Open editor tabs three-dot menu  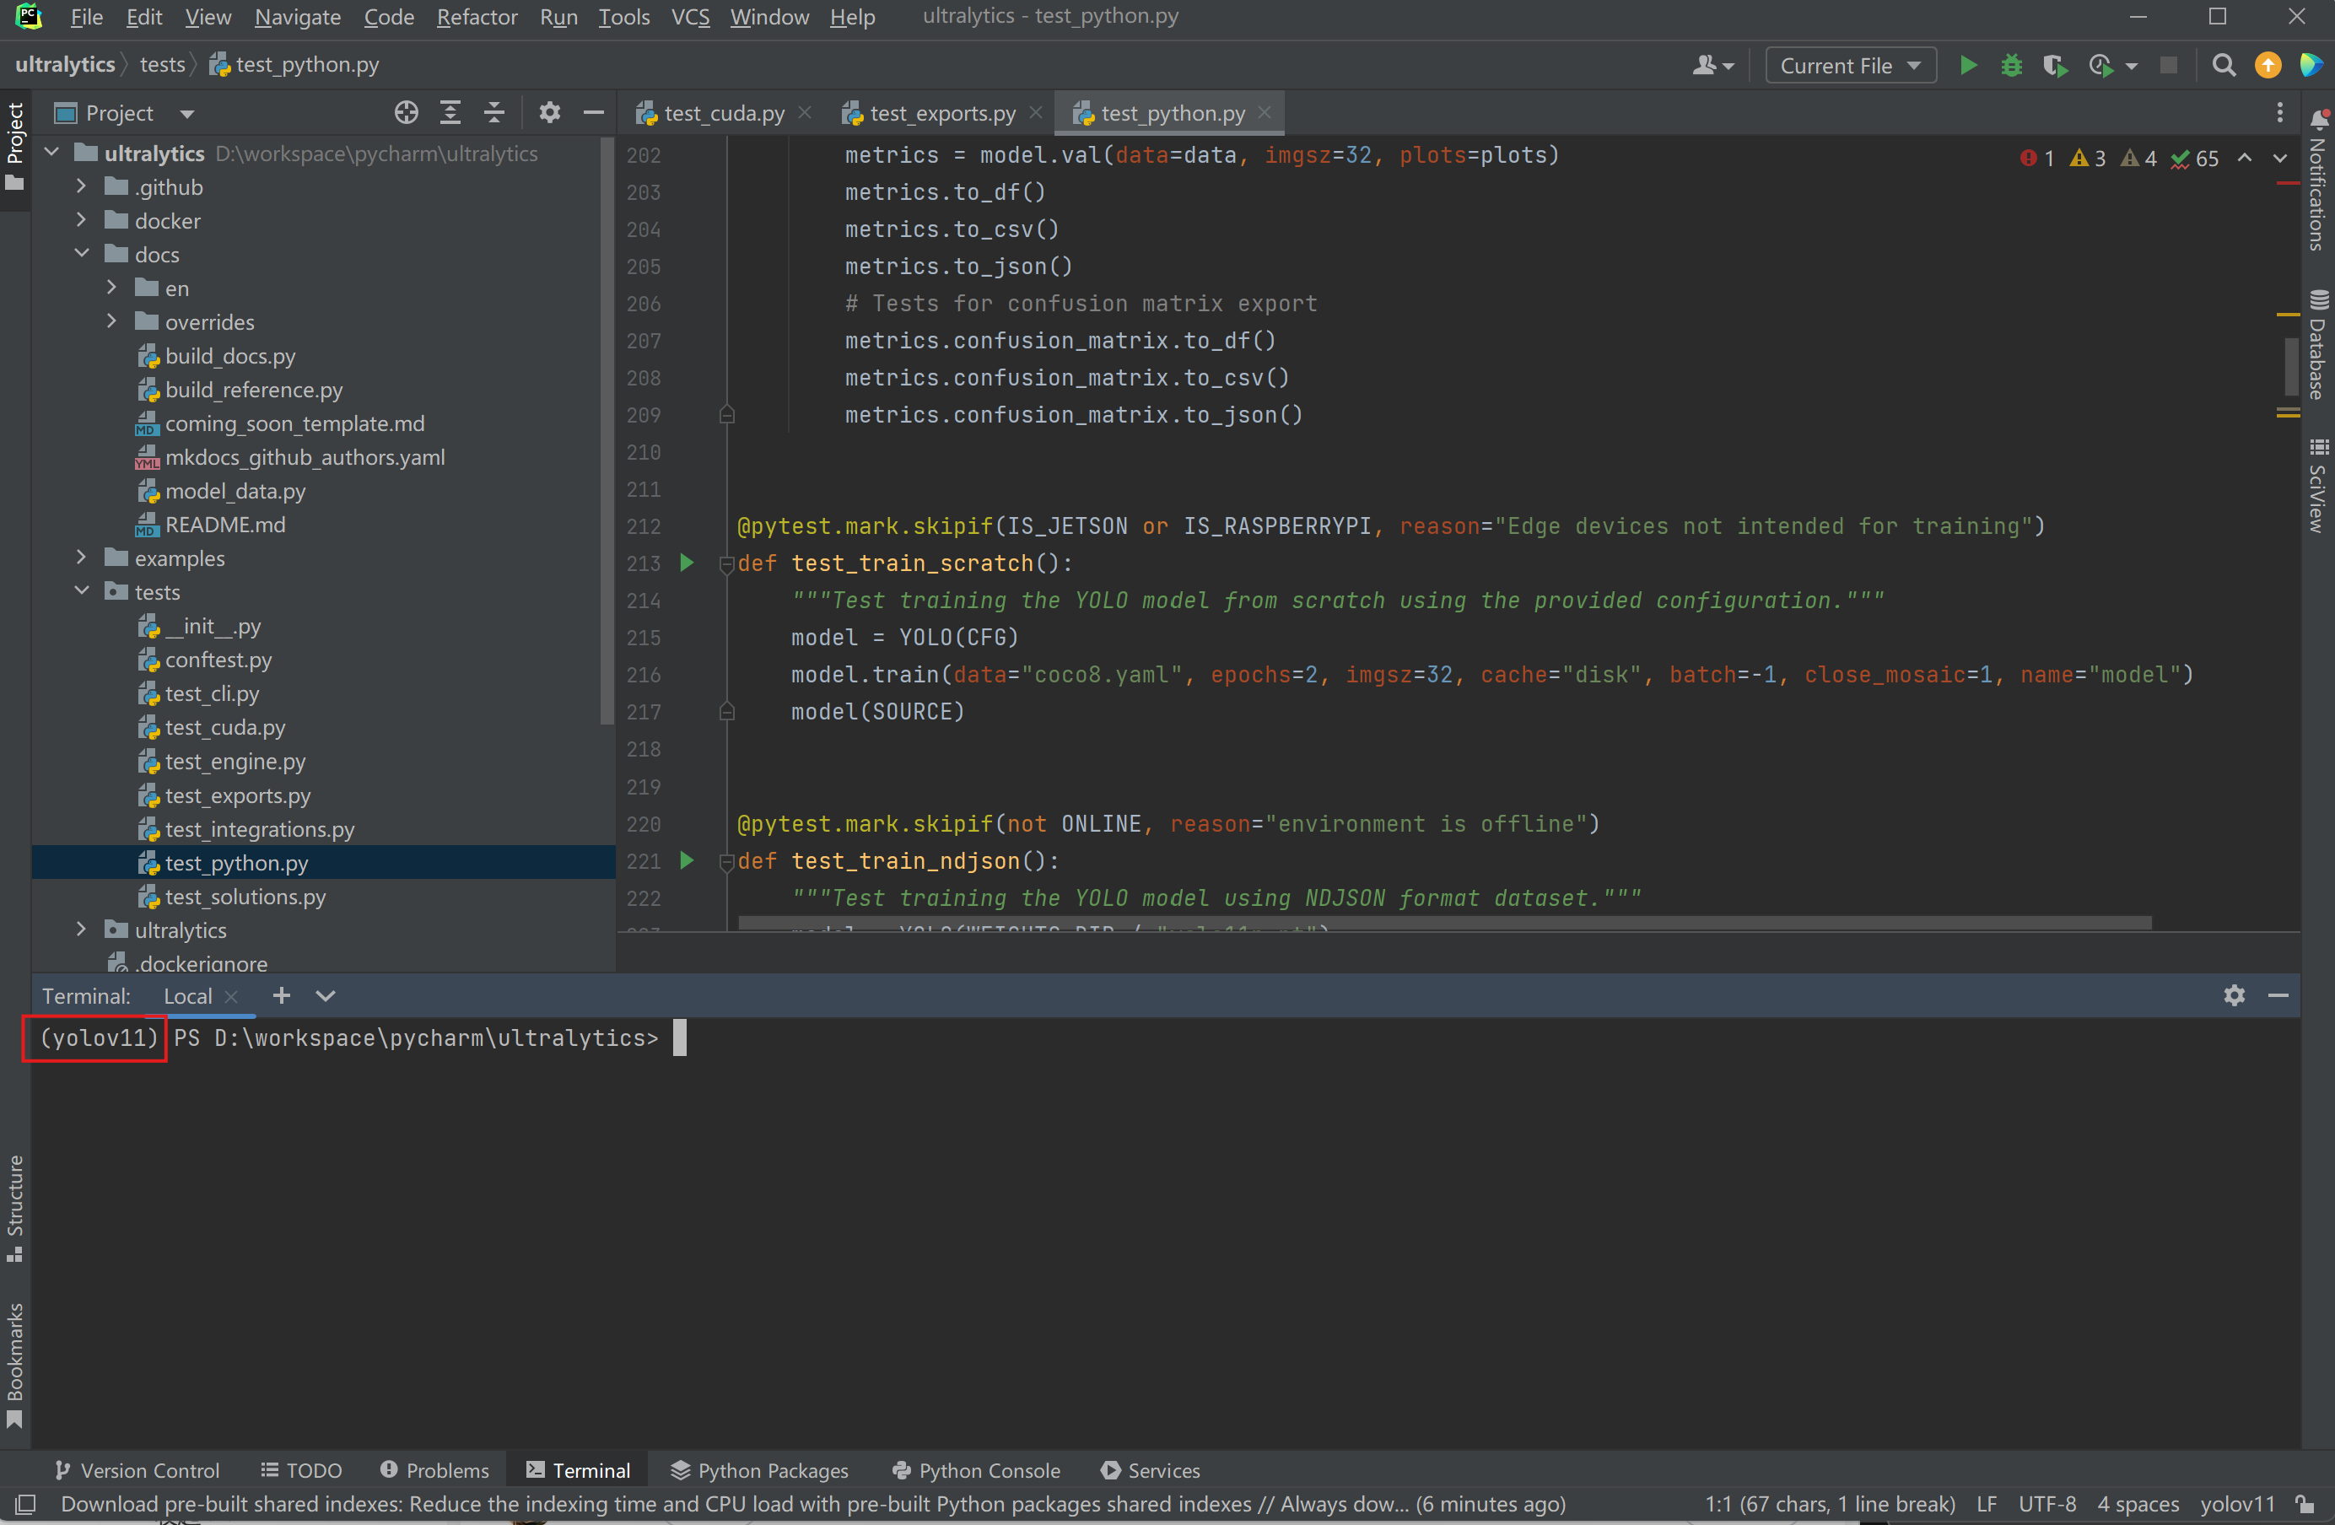coord(2279,113)
